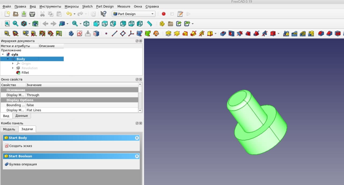Click the Open file folder icon
The image size is (344, 185).
click(x=16, y=14)
